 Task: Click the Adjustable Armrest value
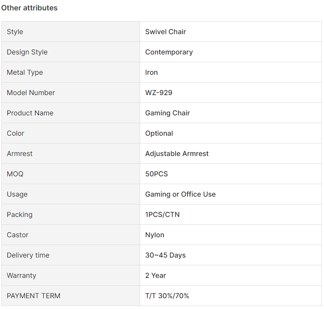tap(177, 153)
